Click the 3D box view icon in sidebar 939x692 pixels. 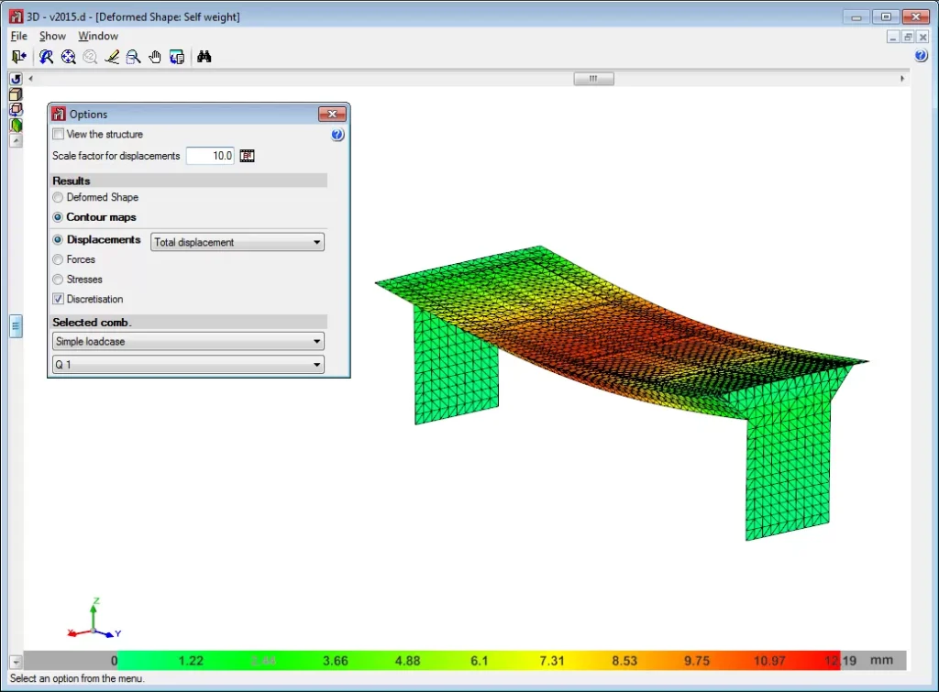[16, 94]
